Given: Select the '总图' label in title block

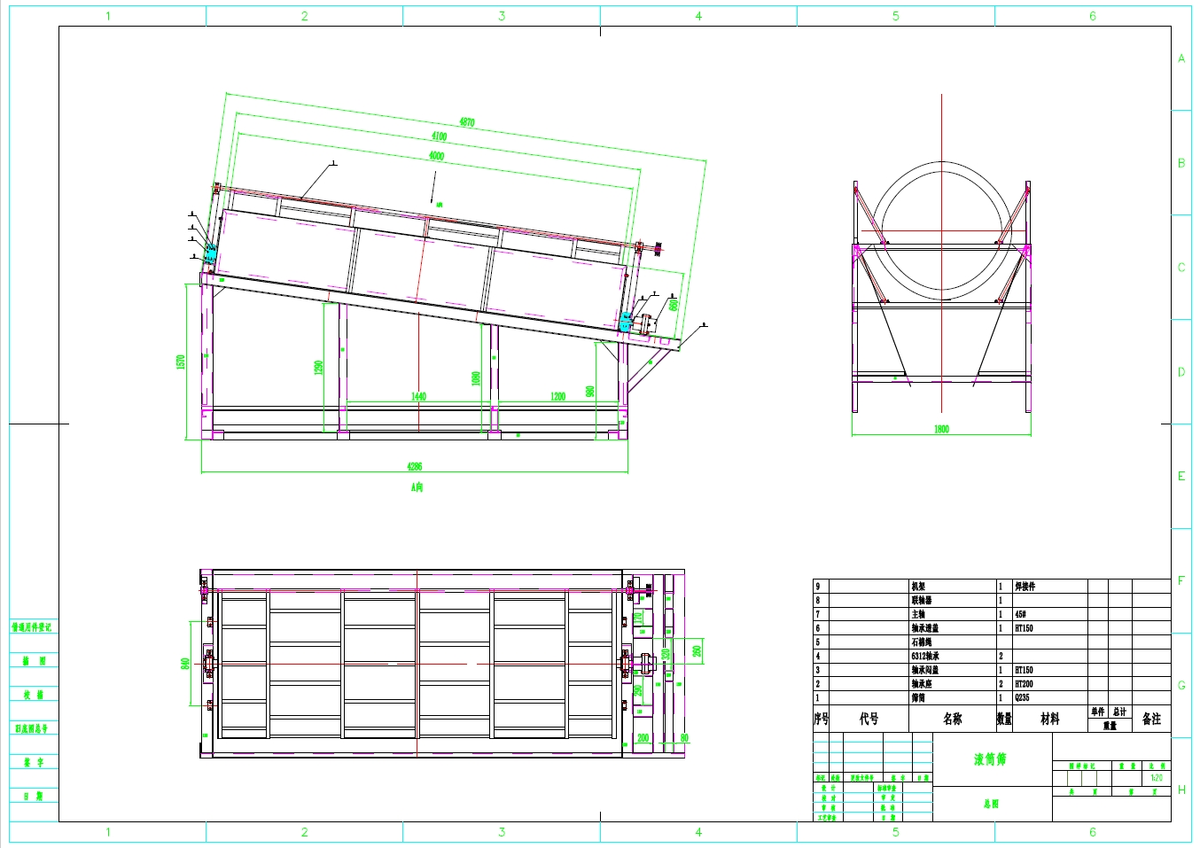Looking at the screenshot, I should (x=991, y=804).
